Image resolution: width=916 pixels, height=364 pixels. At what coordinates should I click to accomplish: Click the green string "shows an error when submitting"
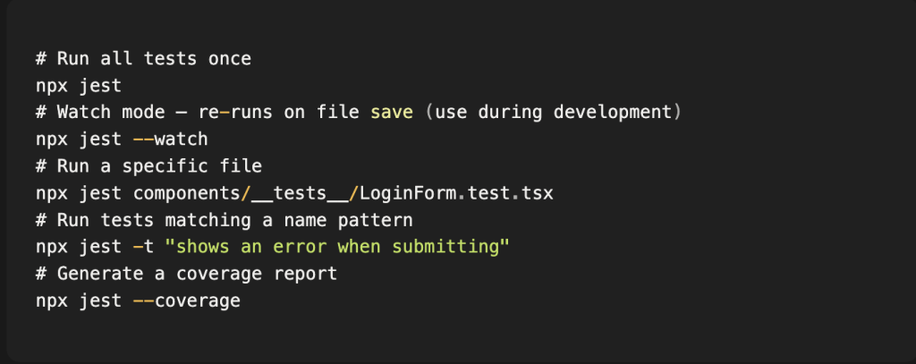tap(336, 247)
